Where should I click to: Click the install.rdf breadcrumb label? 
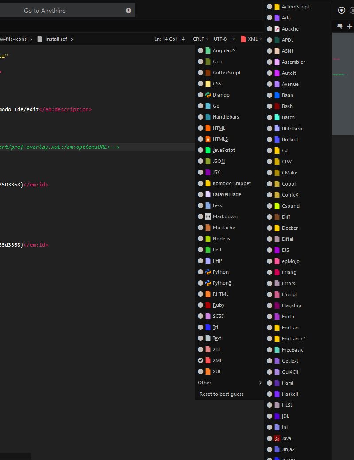[56, 39]
